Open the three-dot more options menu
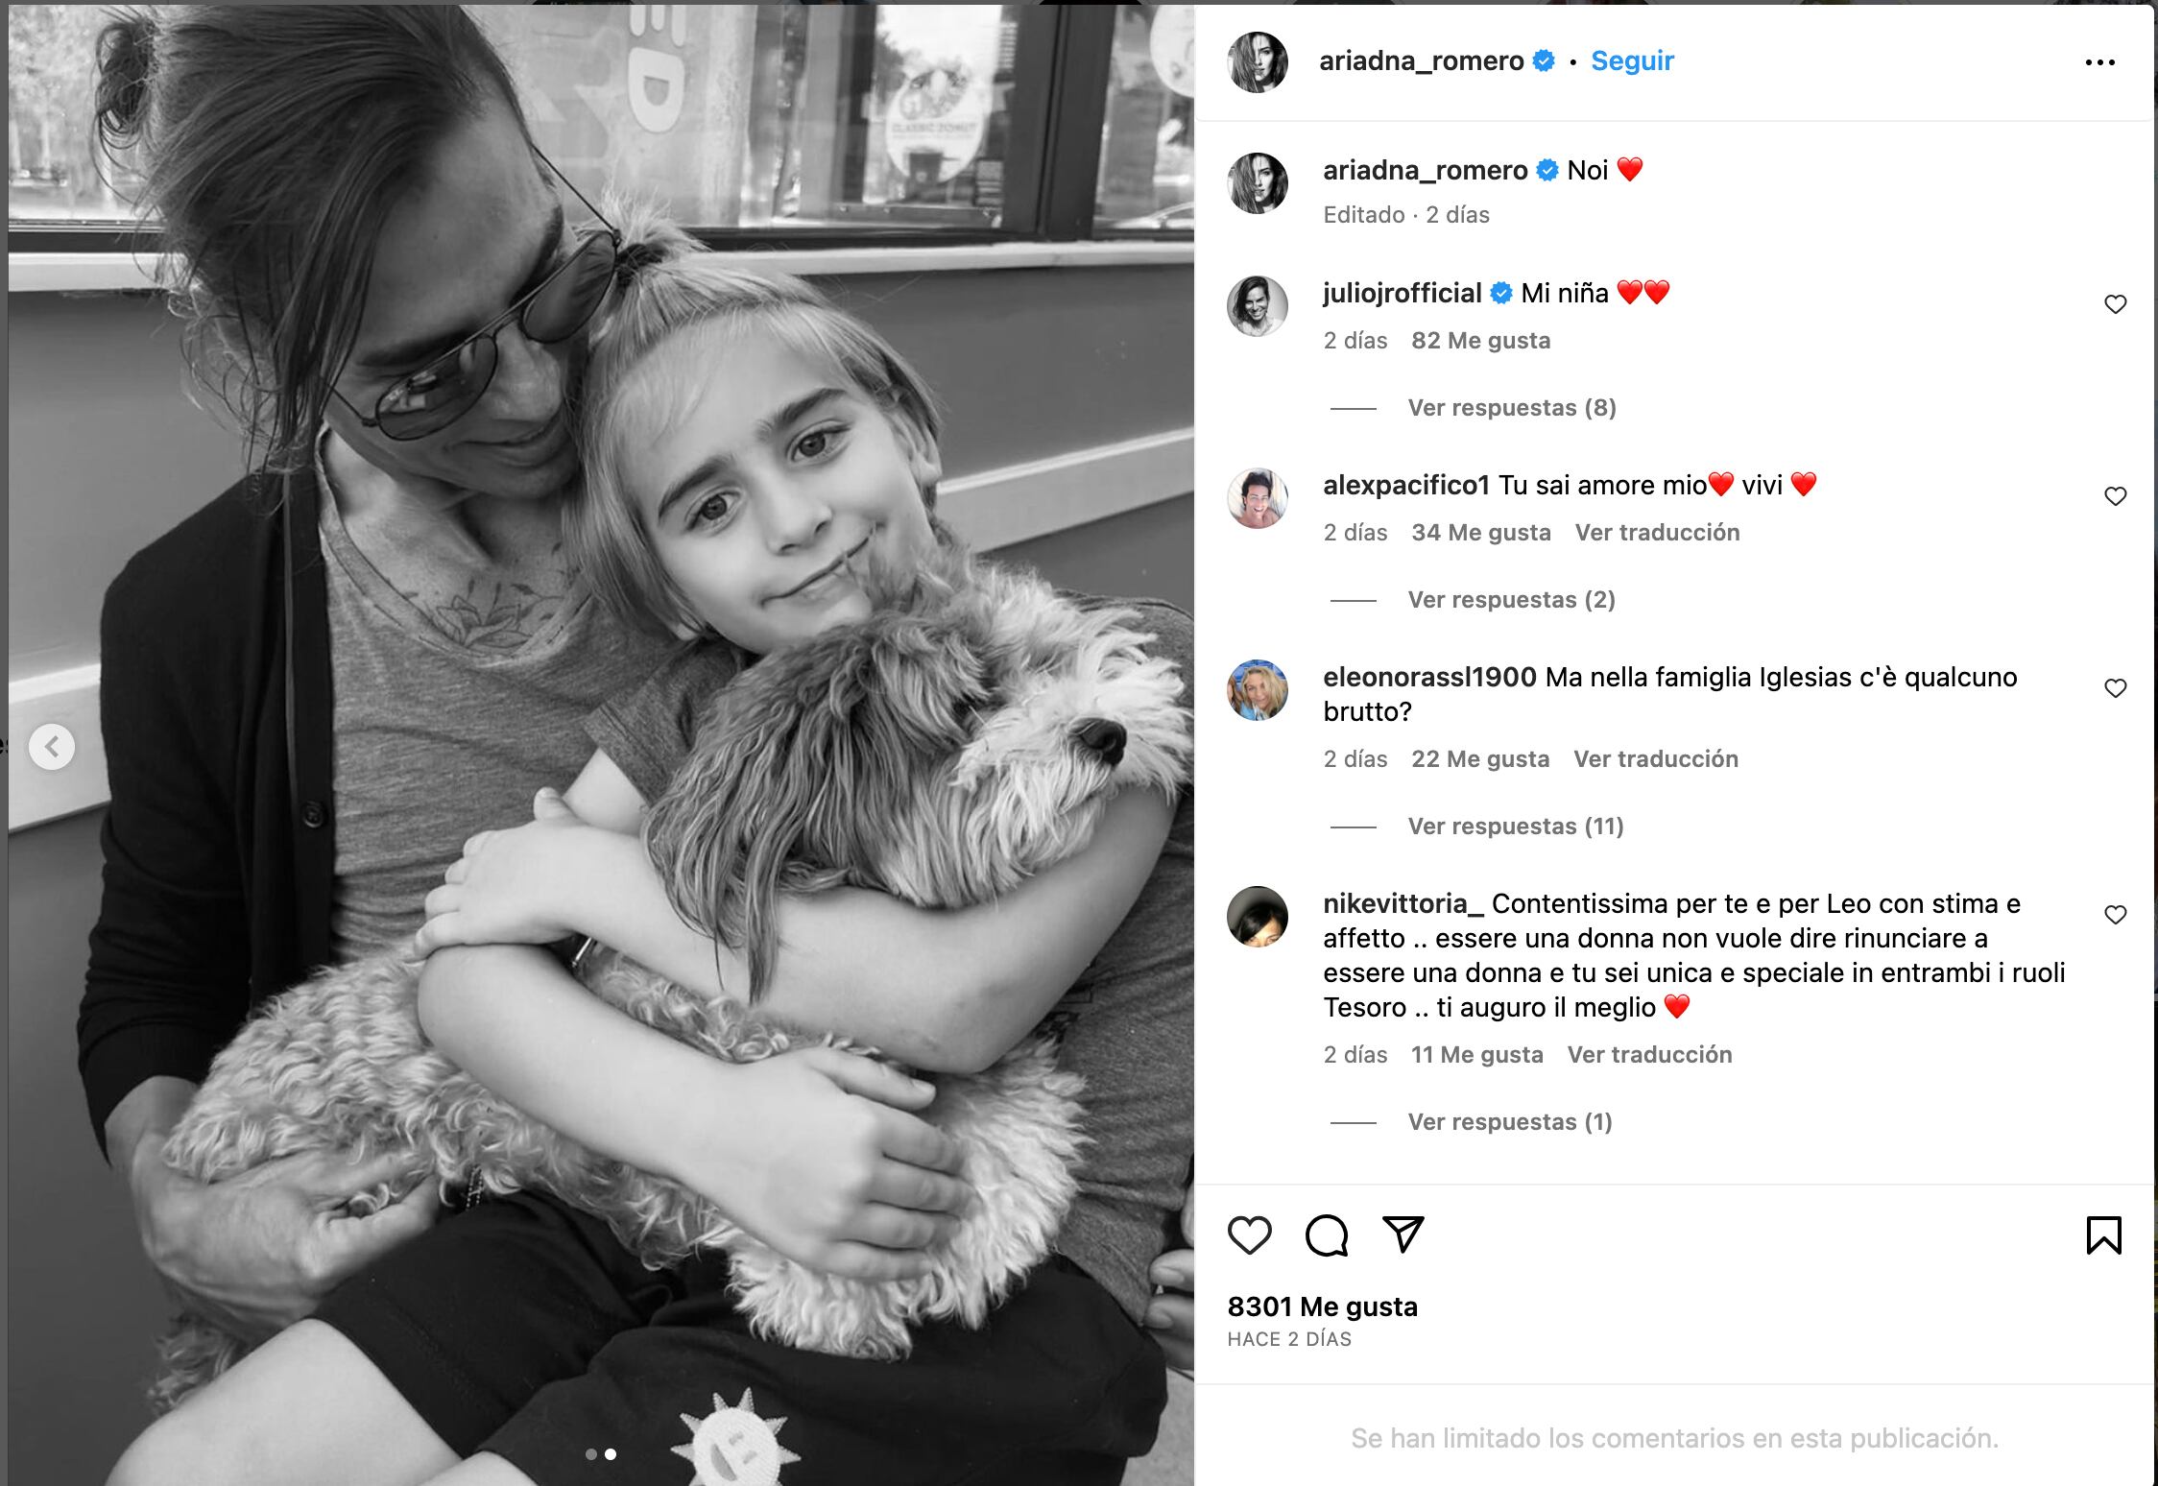 pyautogui.click(x=2099, y=62)
